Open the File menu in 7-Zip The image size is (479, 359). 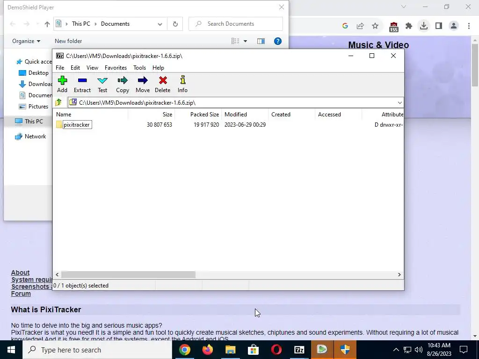[60, 68]
